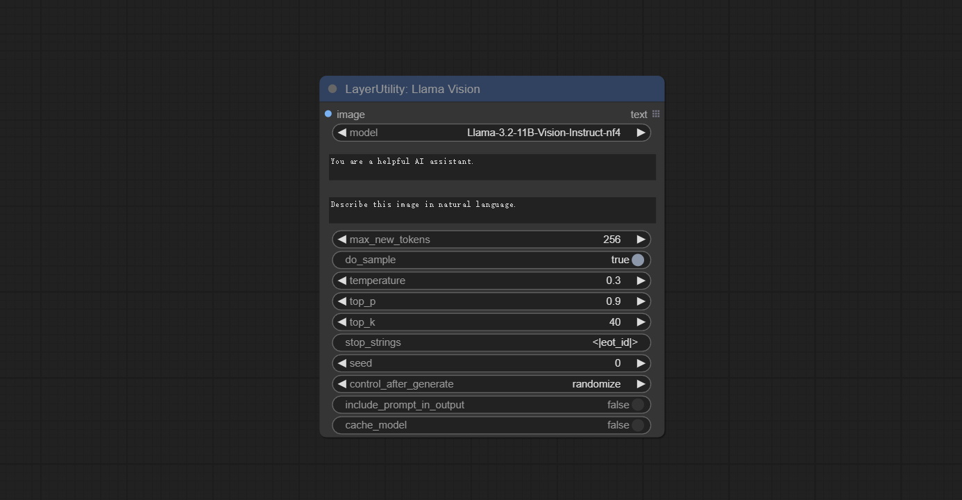This screenshot has width=962, height=500.
Task: Open control_after_generate randomize dropdown
Action: (491, 384)
